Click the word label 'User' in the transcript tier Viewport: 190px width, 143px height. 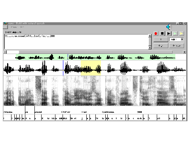point(84,112)
